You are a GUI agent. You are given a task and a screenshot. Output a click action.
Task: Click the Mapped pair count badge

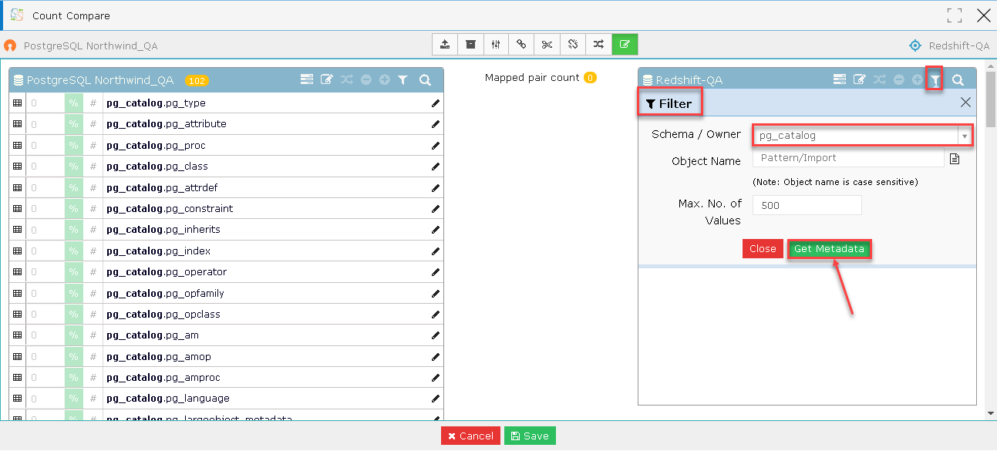point(590,78)
